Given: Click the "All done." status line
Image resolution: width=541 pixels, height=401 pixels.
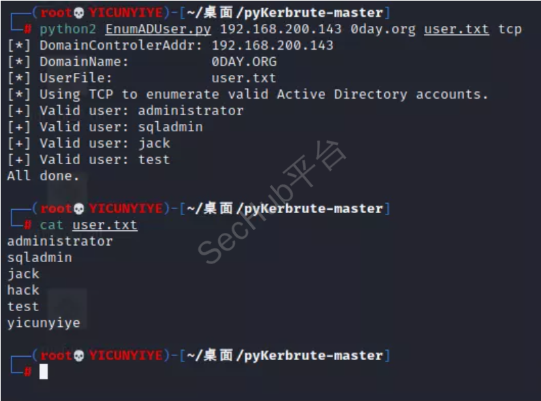Looking at the screenshot, I should [43, 176].
